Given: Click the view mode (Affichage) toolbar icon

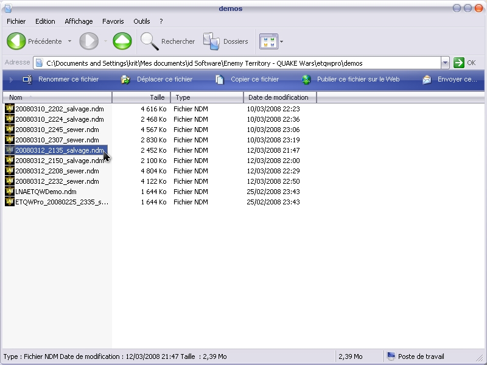Looking at the screenshot, I should pos(268,41).
